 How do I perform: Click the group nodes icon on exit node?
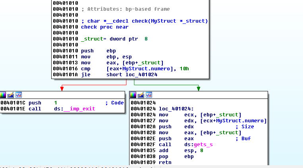18,95
